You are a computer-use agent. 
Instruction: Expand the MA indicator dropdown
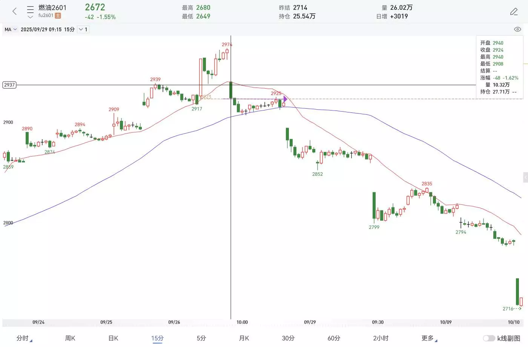click(11, 29)
